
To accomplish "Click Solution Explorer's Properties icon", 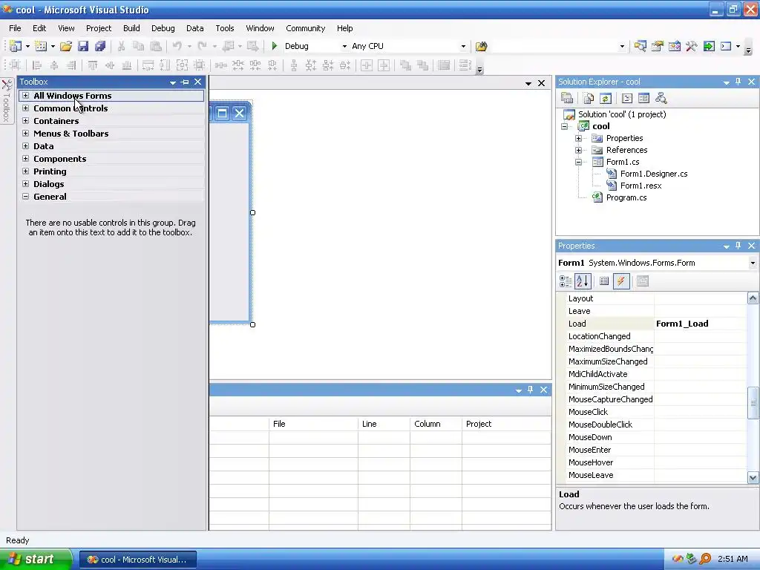I will point(567,99).
